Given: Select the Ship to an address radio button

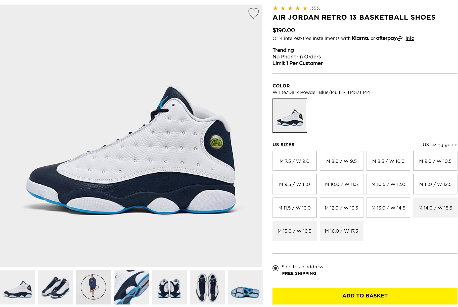Looking at the screenshot, I should (x=276, y=268).
